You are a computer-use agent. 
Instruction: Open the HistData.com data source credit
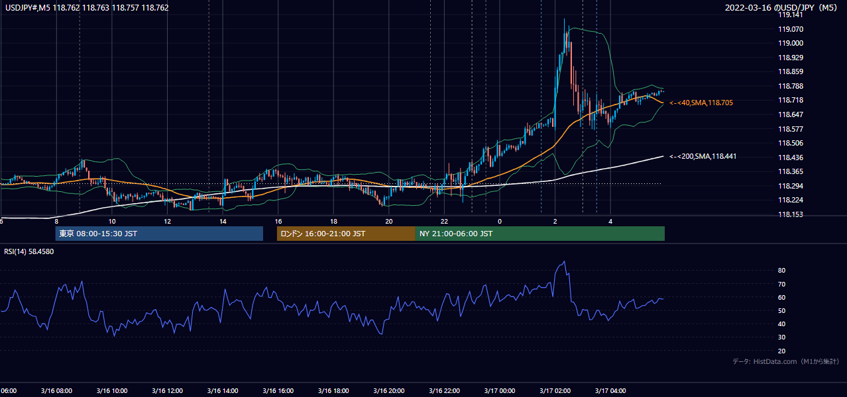(785, 361)
